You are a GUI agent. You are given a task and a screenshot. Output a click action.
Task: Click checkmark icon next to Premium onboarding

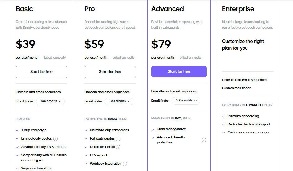[224, 116]
